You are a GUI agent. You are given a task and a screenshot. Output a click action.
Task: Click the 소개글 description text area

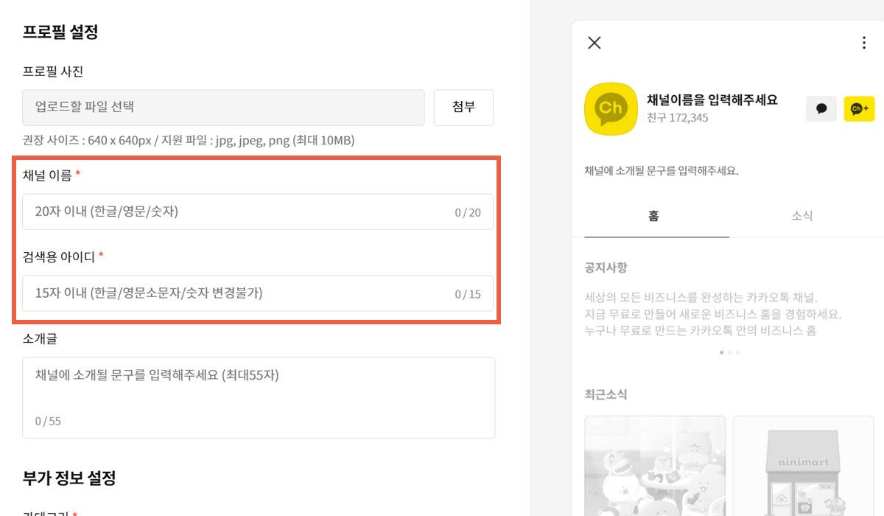point(259,397)
